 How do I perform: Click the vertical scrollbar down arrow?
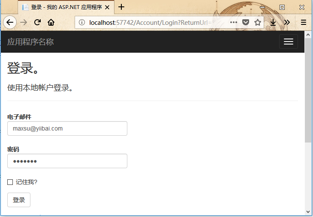(308, 211)
